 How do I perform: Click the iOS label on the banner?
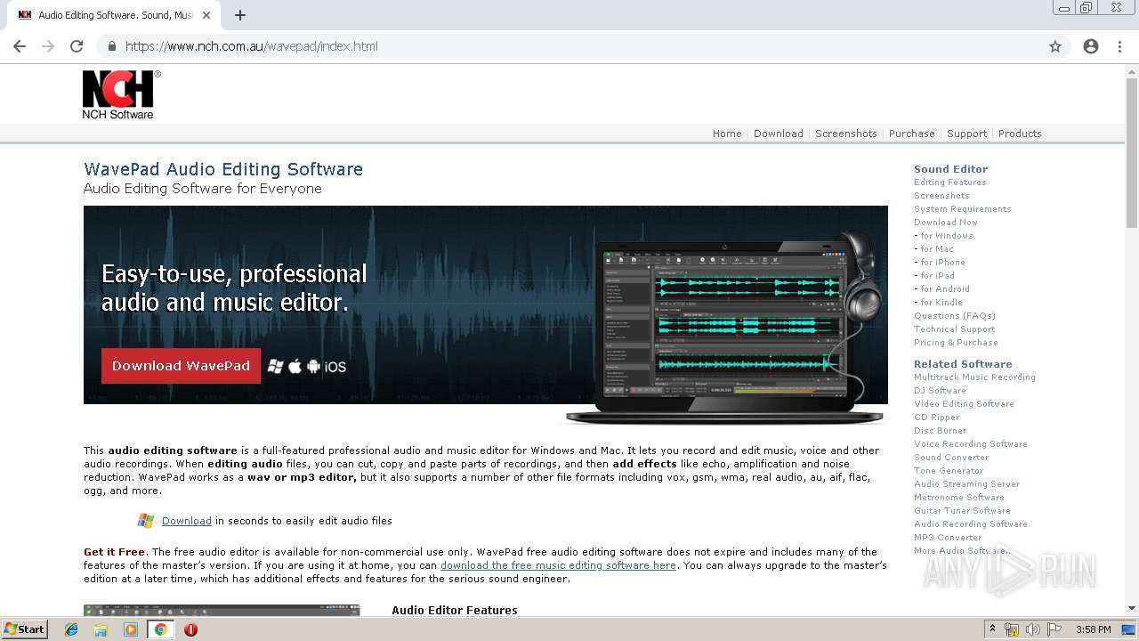(x=335, y=367)
